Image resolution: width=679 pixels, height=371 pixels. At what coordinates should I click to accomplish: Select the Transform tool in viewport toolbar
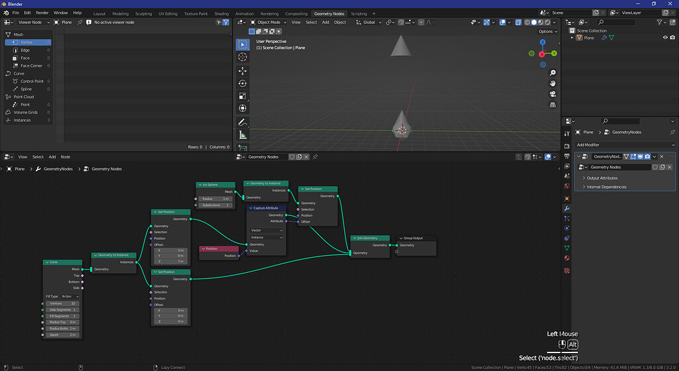click(x=243, y=108)
